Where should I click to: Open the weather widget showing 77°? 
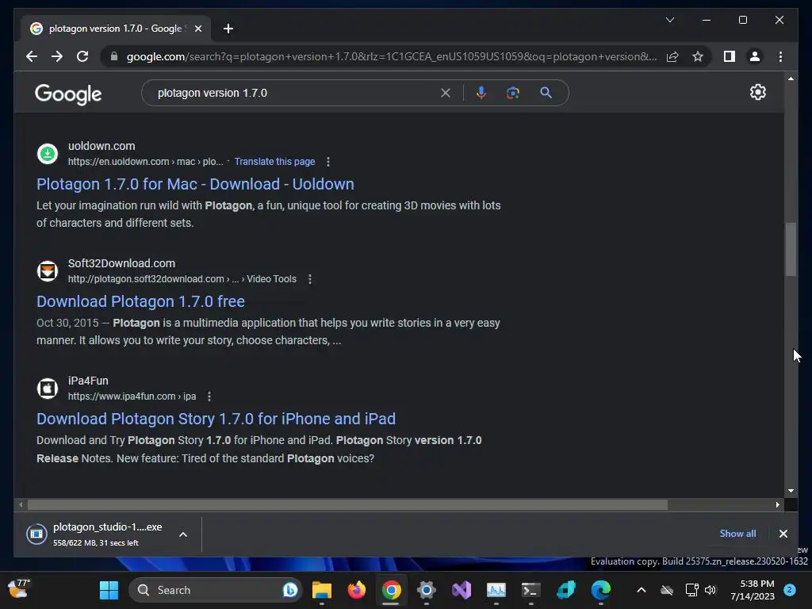click(19, 589)
